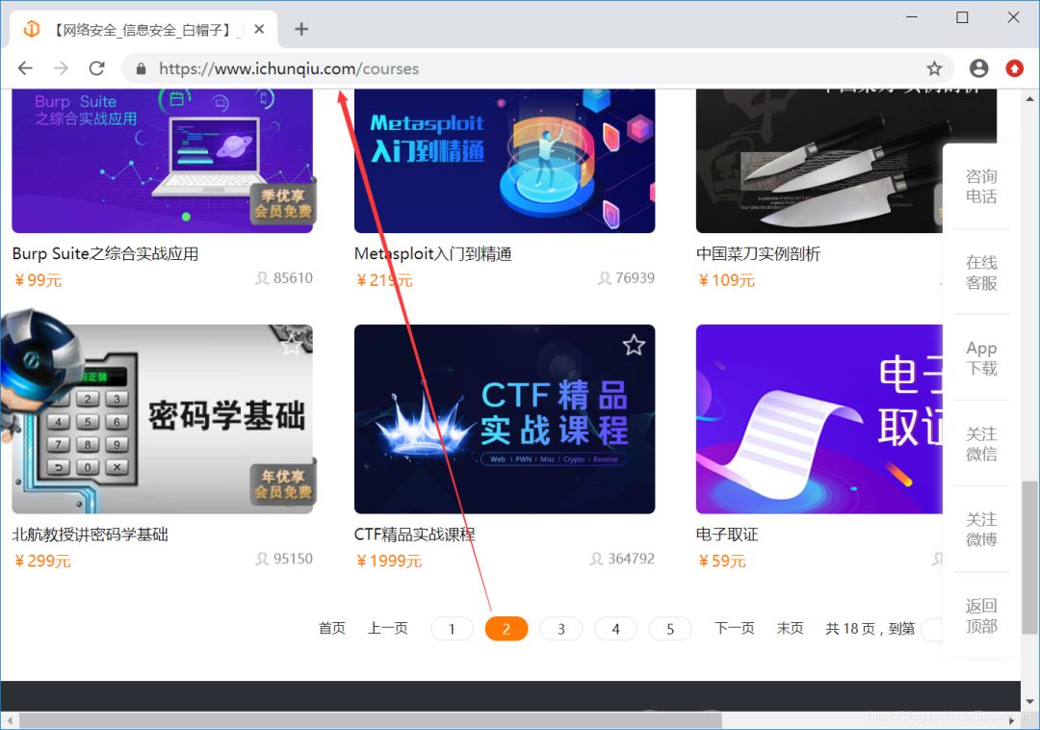
Task: Click the address bar URL field
Action: point(537,68)
